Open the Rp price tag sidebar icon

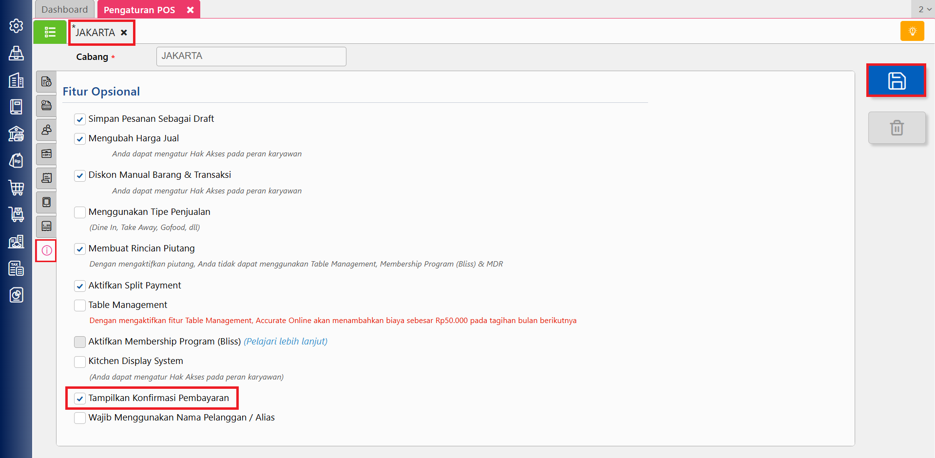coord(16,160)
